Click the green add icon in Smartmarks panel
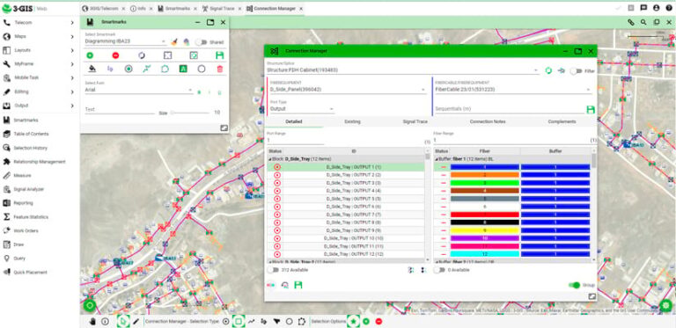This screenshot has height=328, width=676. tap(90, 55)
